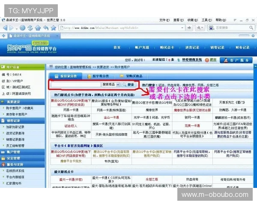Click the 百度搜索 search input

point(232,28)
